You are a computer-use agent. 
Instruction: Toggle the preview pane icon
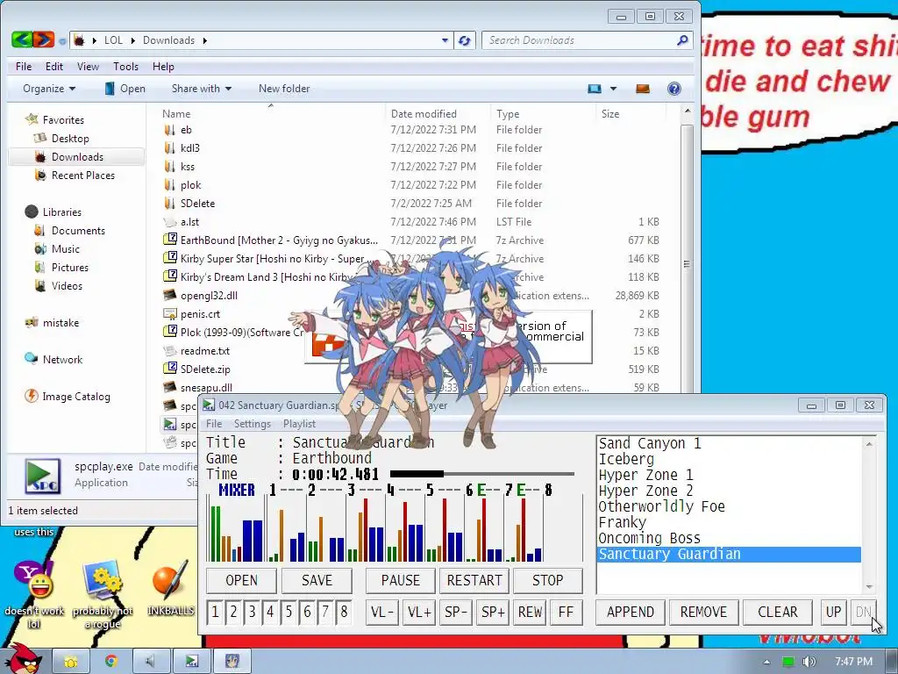click(x=643, y=89)
